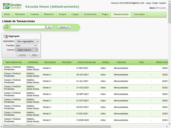Click the scroll right arrow
The width and height of the screenshot is (171, 128).
[x=167, y=127]
